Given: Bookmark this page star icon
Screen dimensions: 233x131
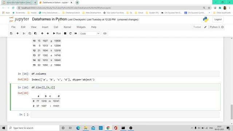Looking at the screenshot, I should pos(209,8).
